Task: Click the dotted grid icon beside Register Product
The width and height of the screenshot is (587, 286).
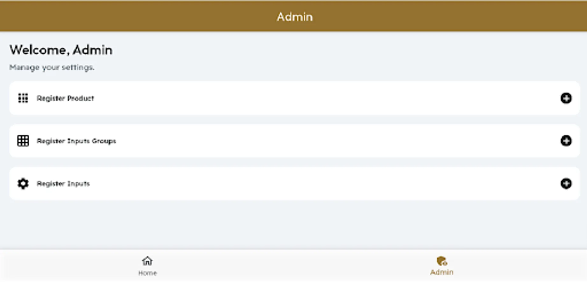Action: tap(23, 98)
